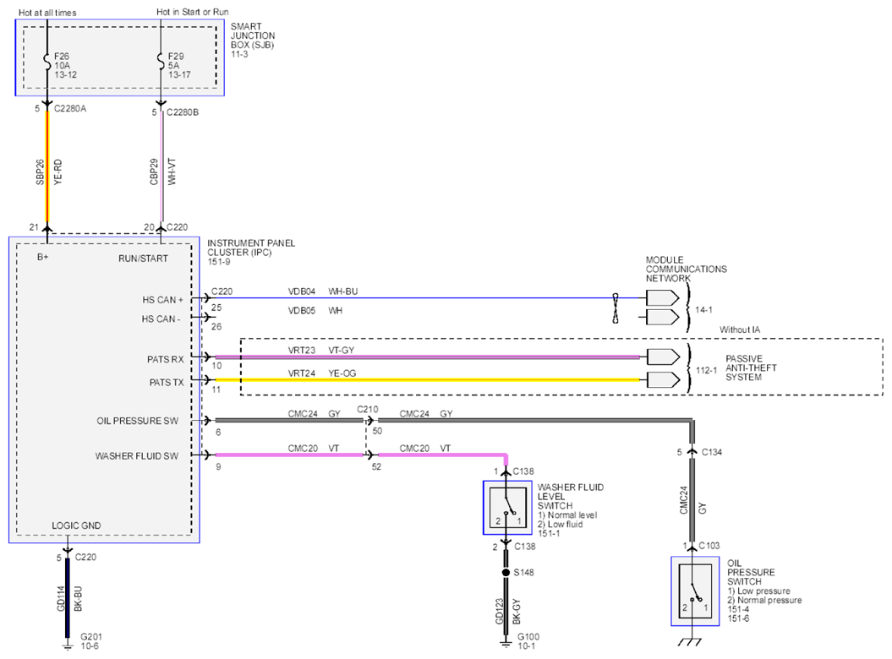Select the GD114 BK-BU ground wire

[68, 597]
